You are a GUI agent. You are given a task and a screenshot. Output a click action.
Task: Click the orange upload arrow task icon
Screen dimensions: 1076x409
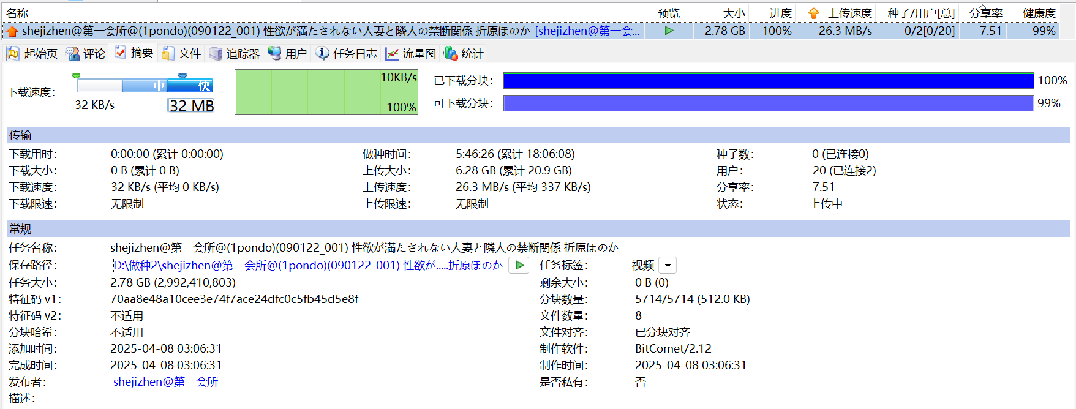pyautogui.click(x=12, y=31)
